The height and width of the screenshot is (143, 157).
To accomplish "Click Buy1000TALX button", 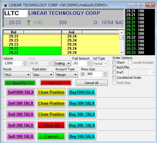I will [82, 92].
